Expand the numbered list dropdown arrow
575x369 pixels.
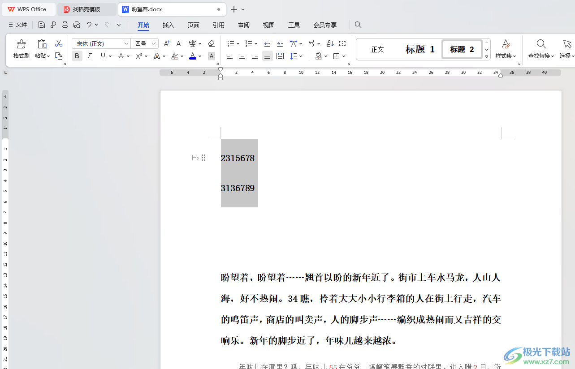point(256,43)
